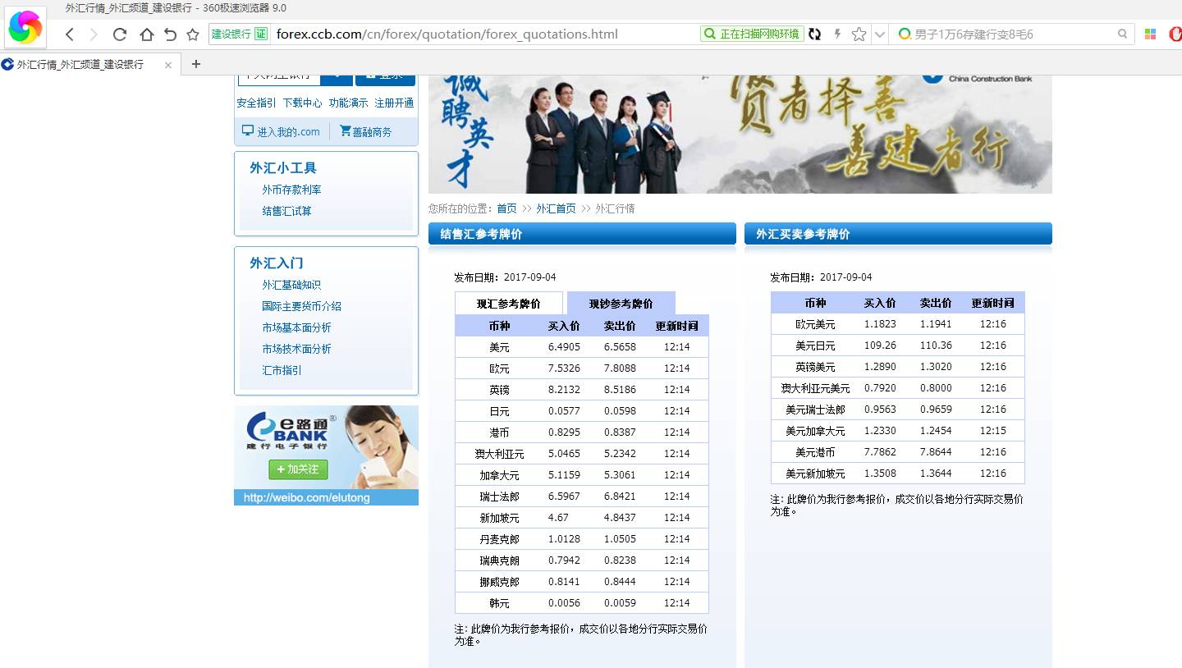This screenshot has width=1182, height=668.
Task: Click 日元 buy price 0.0577
Action: tap(564, 411)
